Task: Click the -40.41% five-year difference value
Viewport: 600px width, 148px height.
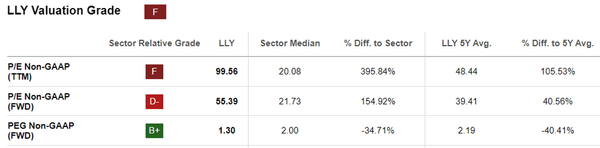Action: click(x=558, y=131)
